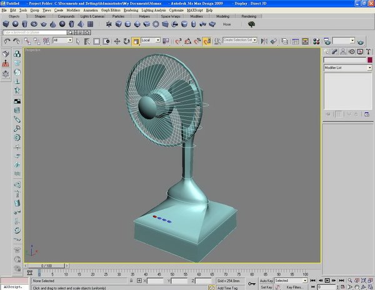Create a Teapot primitive
The image size is (375, 290).
(x=44, y=24)
